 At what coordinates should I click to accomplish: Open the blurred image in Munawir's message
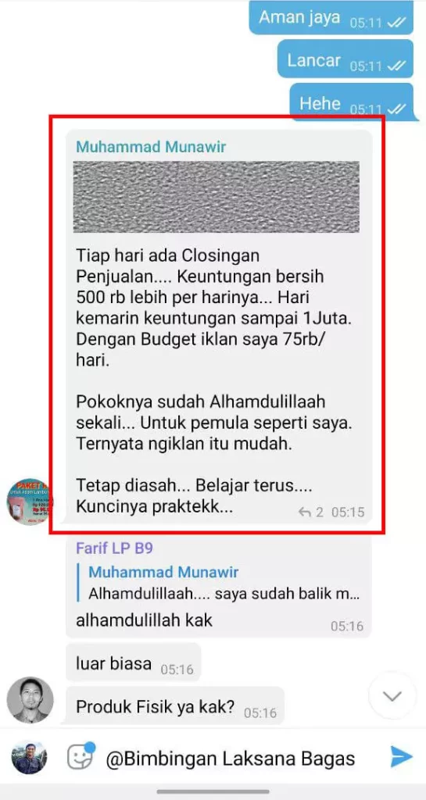point(216,197)
